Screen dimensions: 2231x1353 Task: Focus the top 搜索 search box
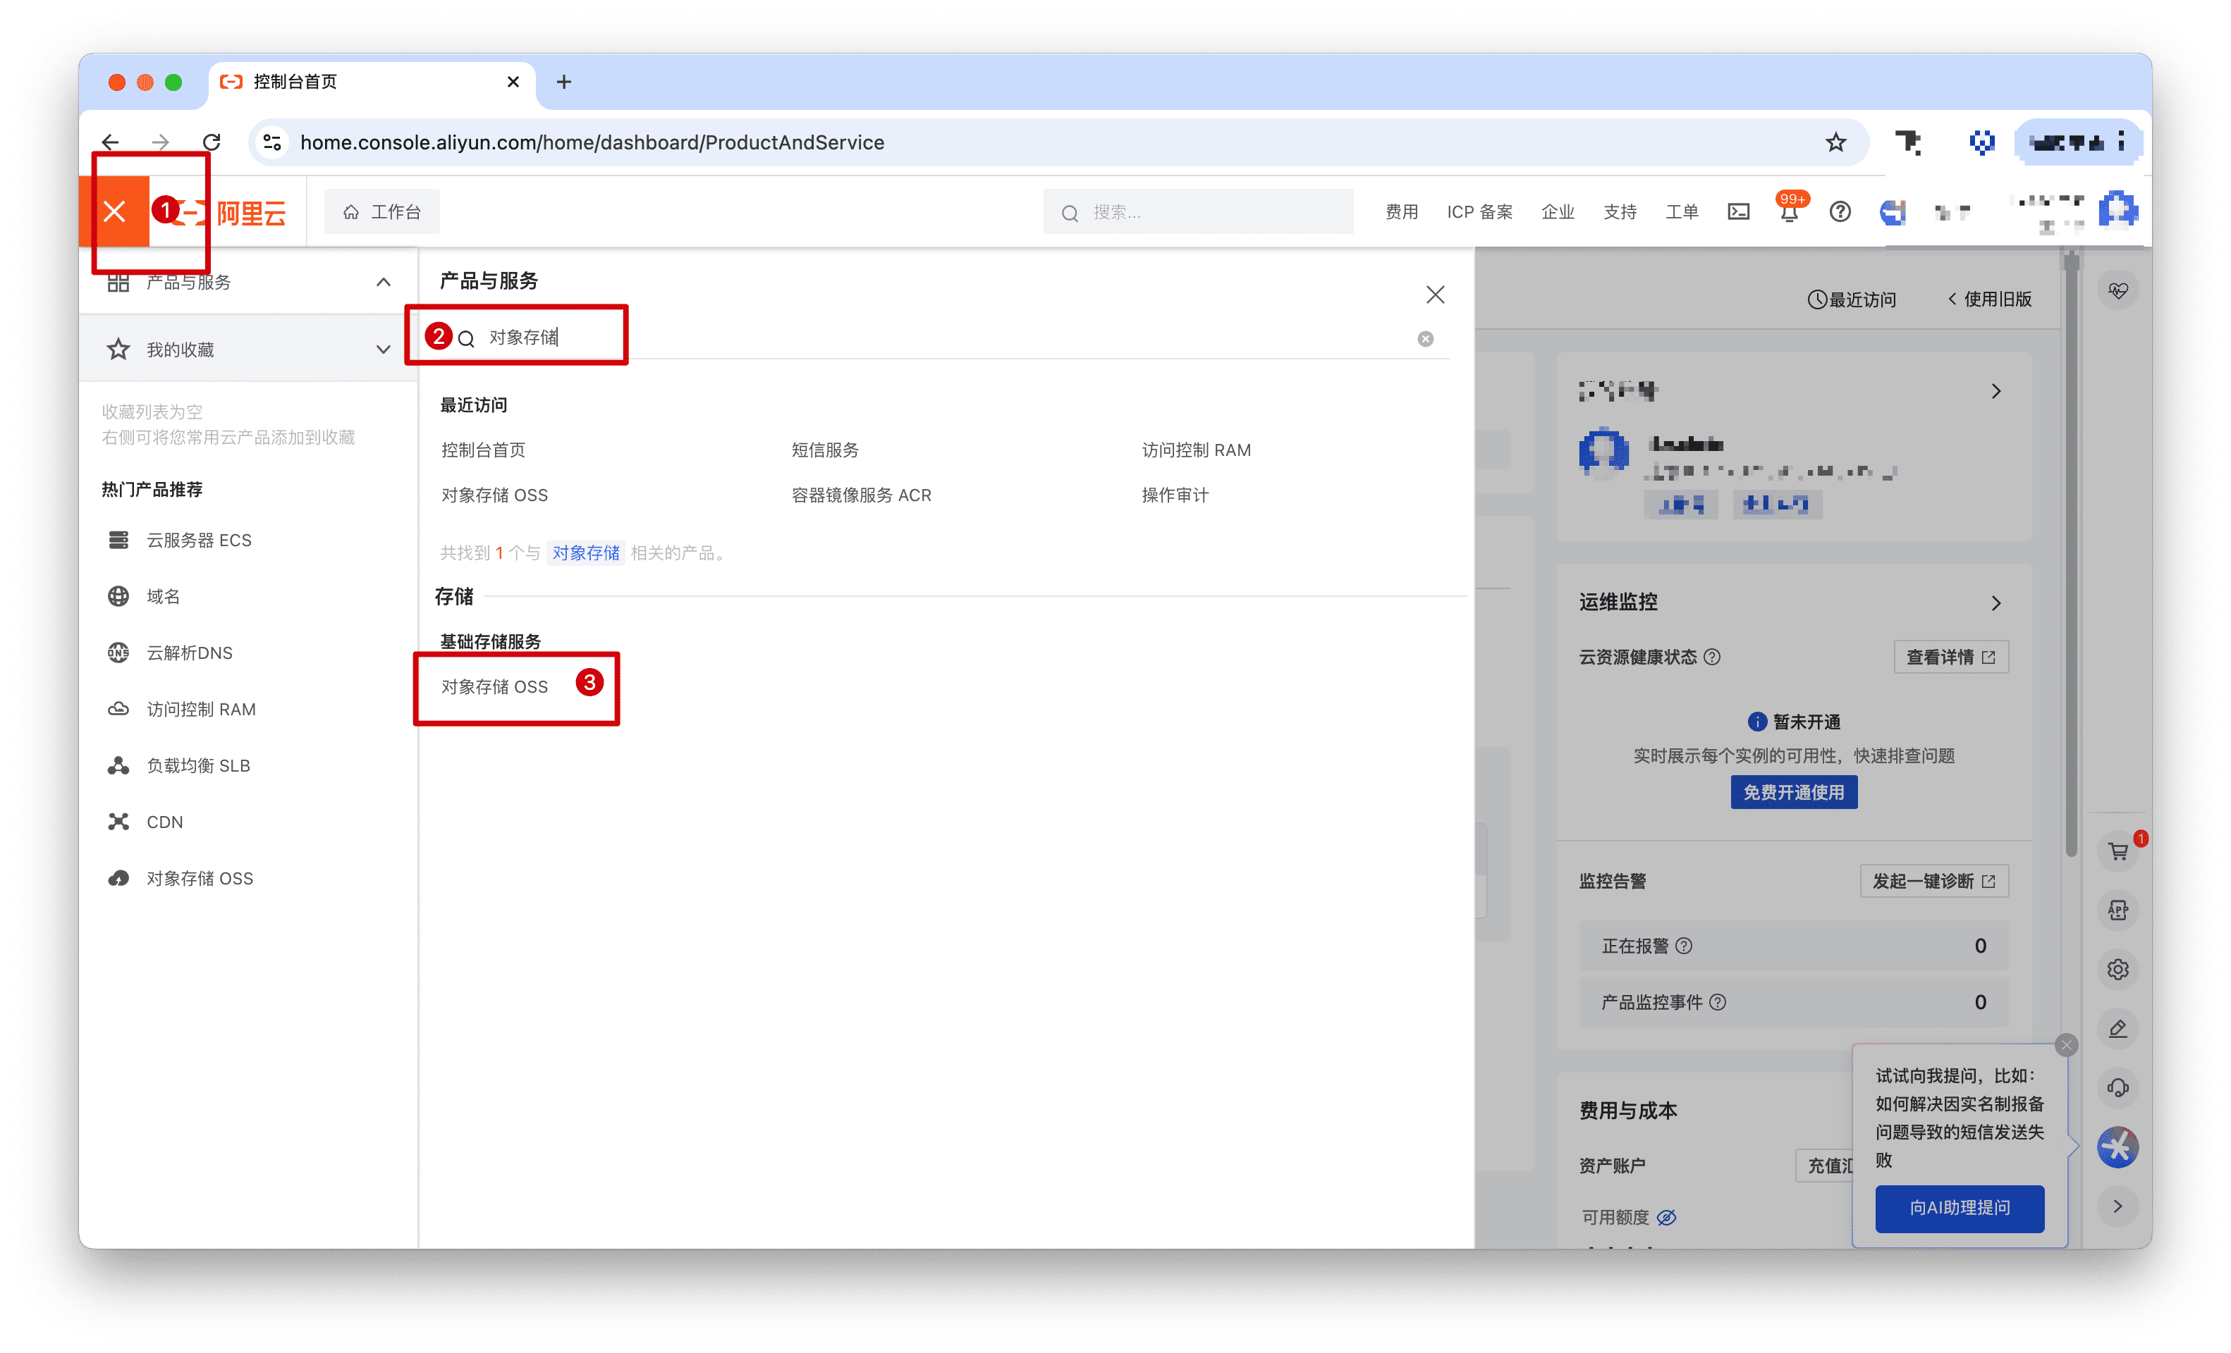1197,212
